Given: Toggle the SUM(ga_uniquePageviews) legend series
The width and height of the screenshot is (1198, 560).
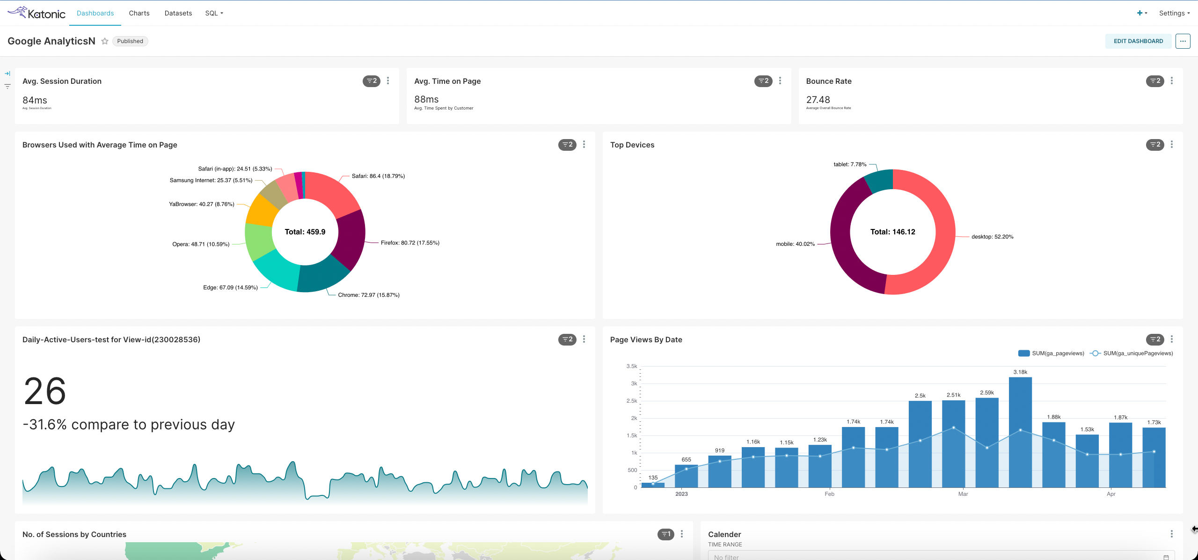Looking at the screenshot, I should (x=1131, y=354).
